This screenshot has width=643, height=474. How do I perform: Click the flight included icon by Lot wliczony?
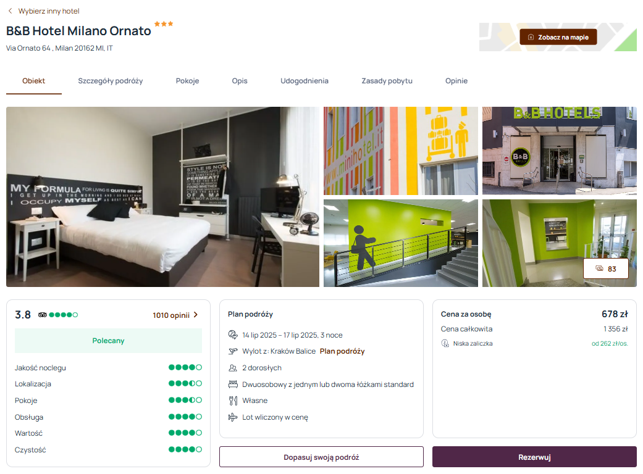[233, 417]
